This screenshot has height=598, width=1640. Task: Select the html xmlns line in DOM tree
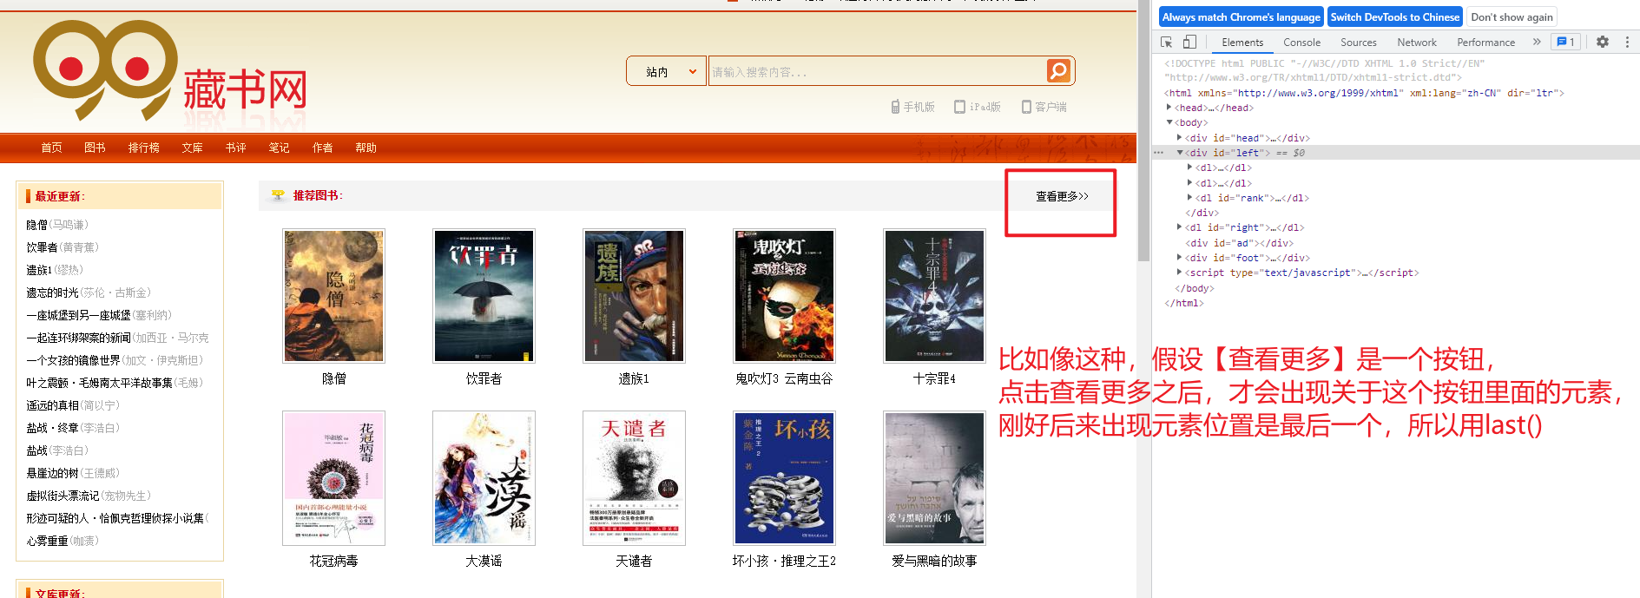click(1363, 93)
